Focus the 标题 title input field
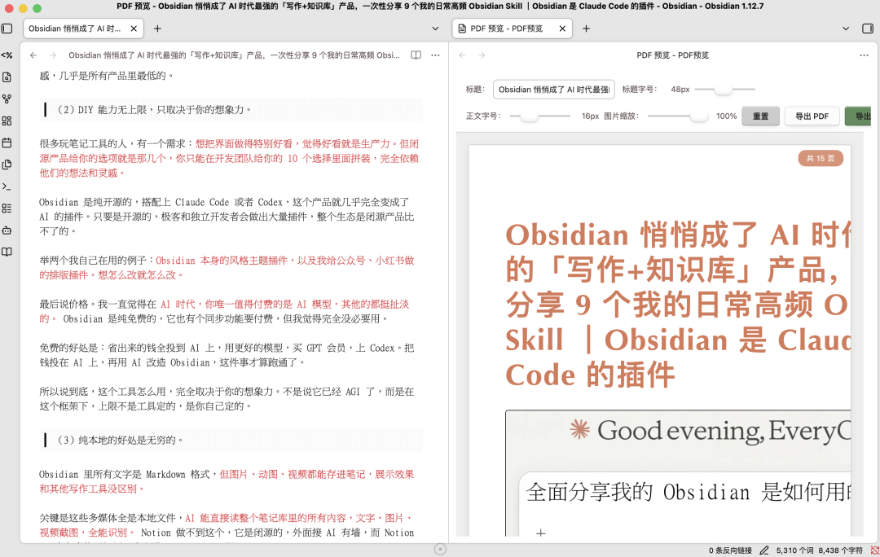The width and height of the screenshot is (880, 557). coord(554,90)
